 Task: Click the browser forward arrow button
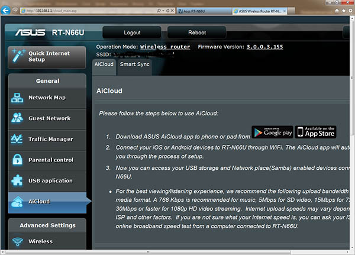pos(15,11)
